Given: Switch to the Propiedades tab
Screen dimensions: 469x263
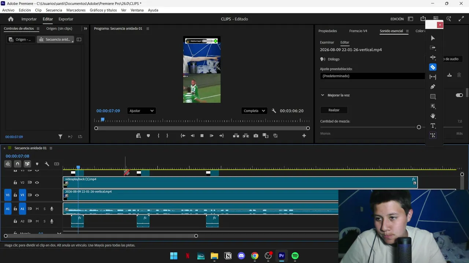Looking at the screenshot, I should (328, 31).
